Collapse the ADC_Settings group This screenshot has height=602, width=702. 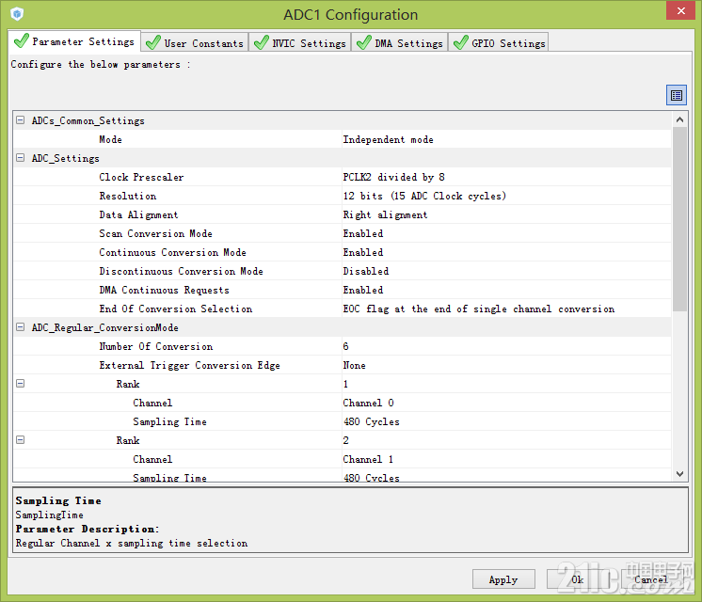pos(20,157)
